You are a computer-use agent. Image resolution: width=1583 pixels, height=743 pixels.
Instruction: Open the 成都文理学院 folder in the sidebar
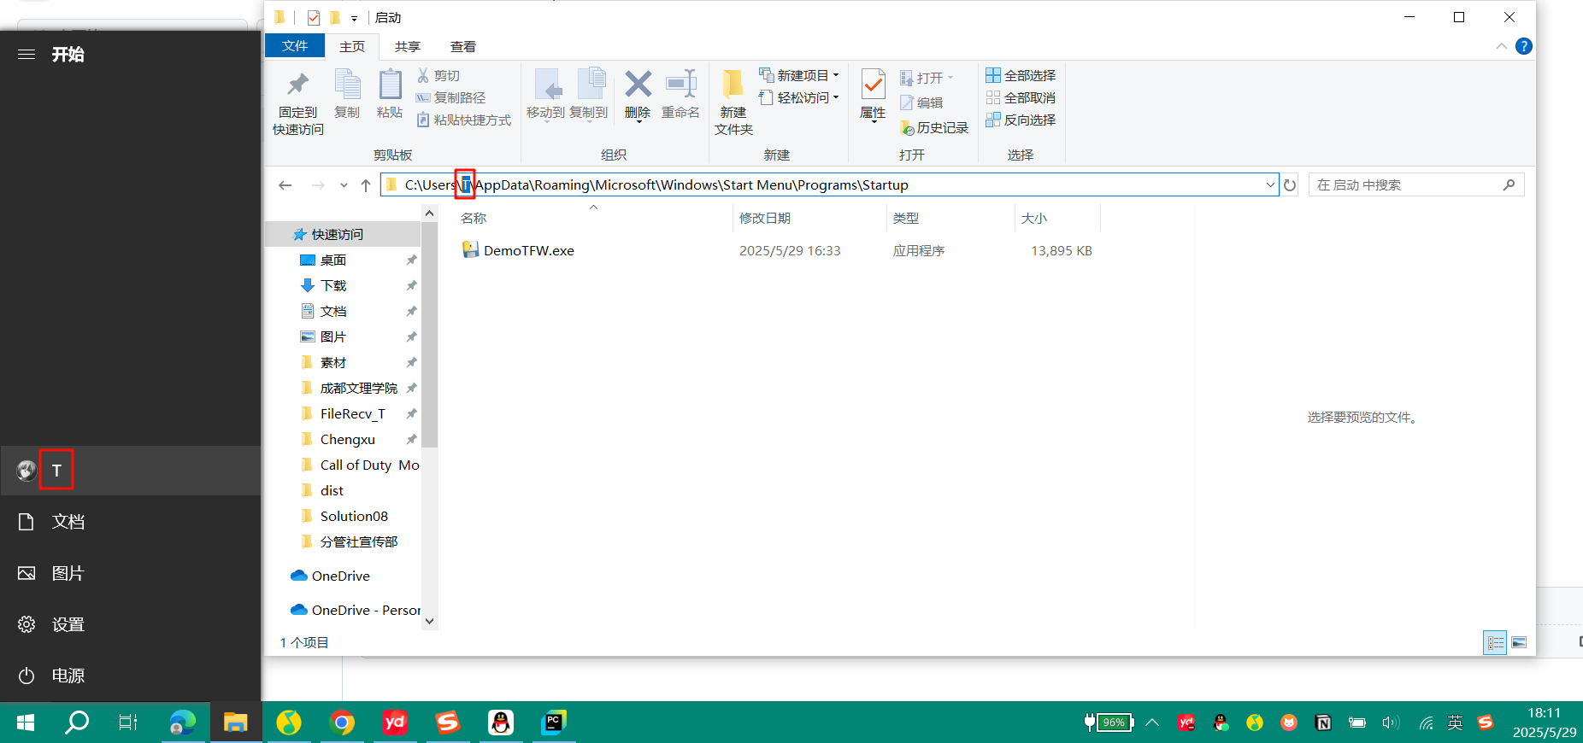(358, 388)
